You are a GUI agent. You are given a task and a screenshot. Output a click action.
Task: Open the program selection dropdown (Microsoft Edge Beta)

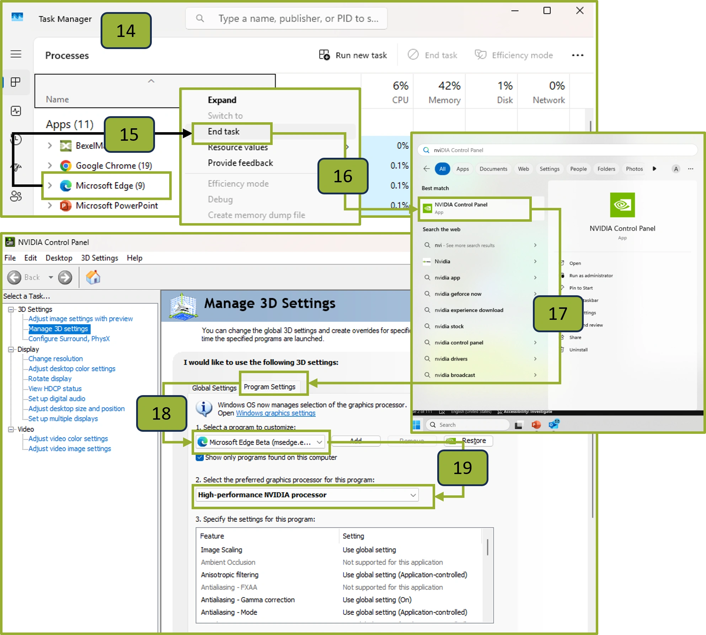[x=261, y=442]
